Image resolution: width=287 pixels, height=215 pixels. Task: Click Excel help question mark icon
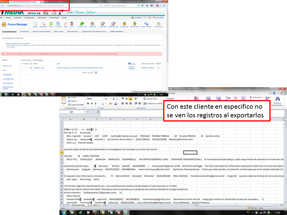[274, 93]
